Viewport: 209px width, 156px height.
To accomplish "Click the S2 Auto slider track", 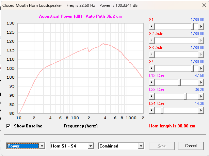I will point(176,41).
